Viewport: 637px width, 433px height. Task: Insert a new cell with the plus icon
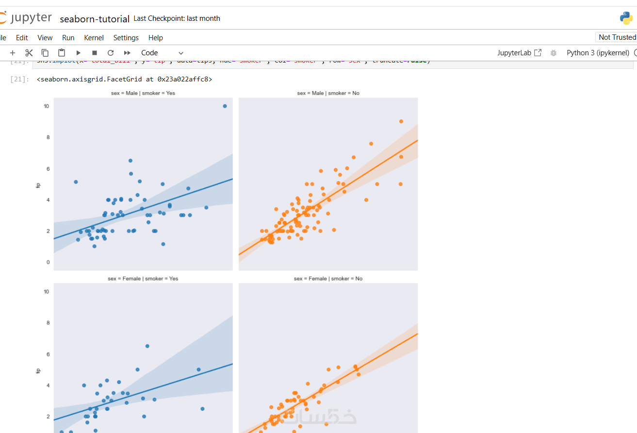[x=13, y=53]
